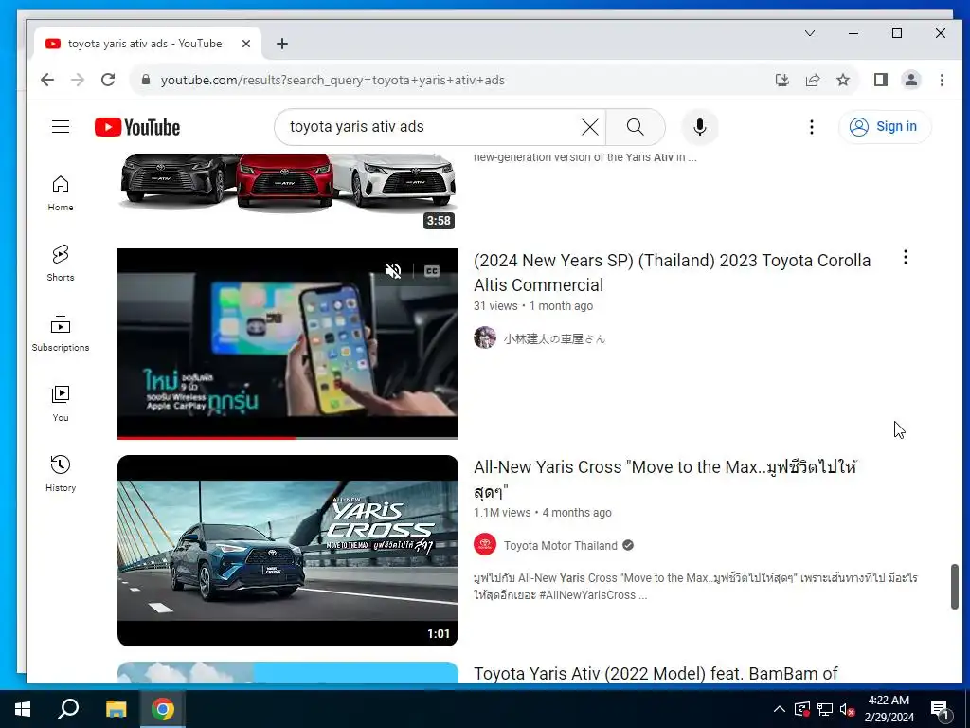Open YouTube settings three-dot menu
Viewport: 970px width, 728px height.
(812, 127)
